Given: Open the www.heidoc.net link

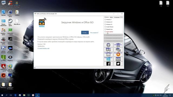Looking at the screenshot, I should point(44,48).
